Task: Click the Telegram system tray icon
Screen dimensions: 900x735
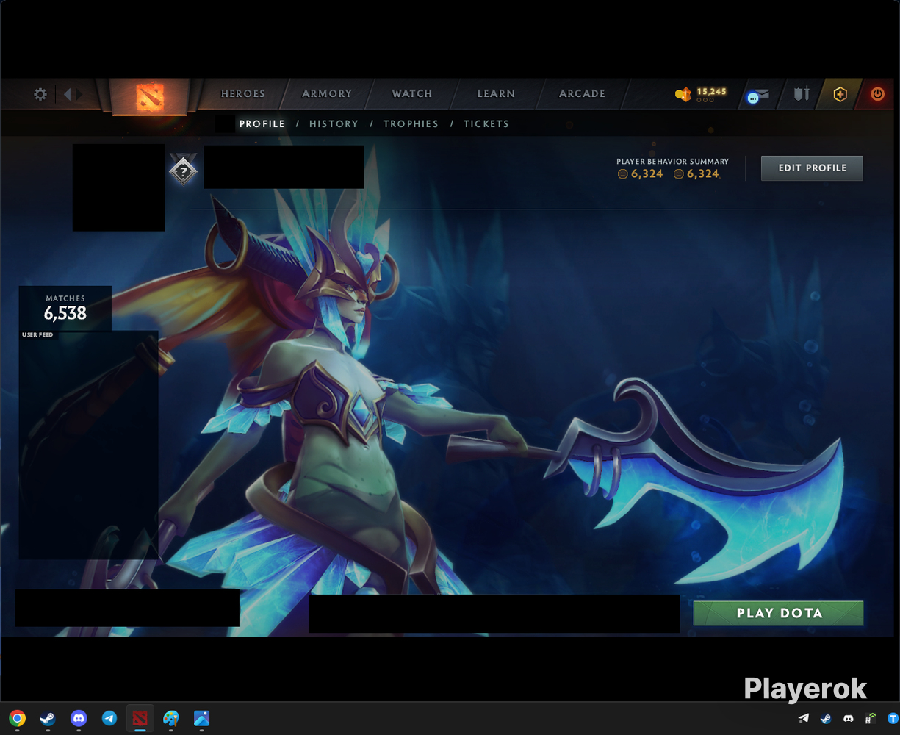Action: click(x=804, y=719)
